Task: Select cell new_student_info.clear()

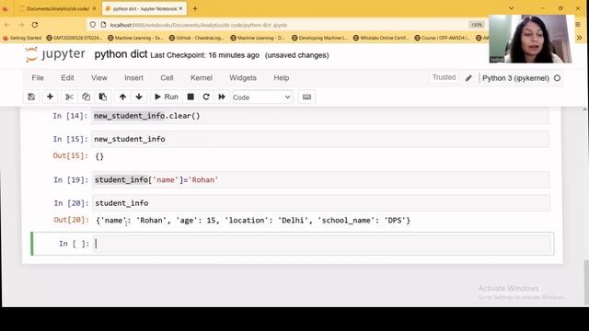Action: (x=320, y=116)
